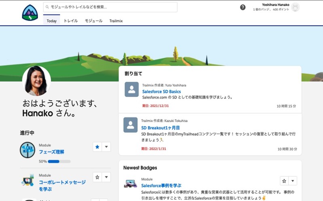
Task: Favorite コーポレートメッセージを学ぶ with its star button
Action: pyautogui.click(x=97, y=177)
